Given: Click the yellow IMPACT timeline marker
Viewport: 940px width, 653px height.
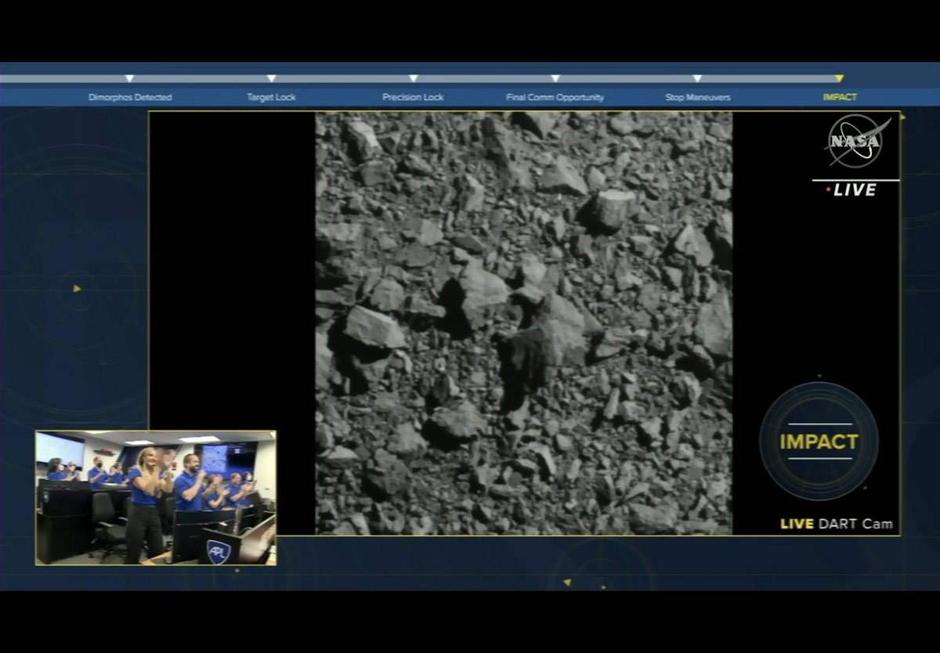Looking at the screenshot, I should (839, 78).
